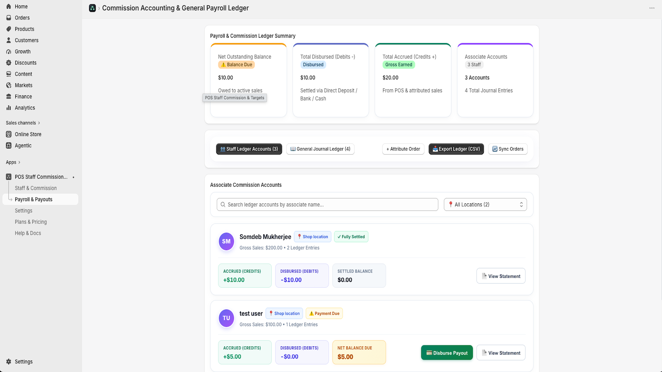The width and height of the screenshot is (662, 372).
Task: Open the Analytics chart icon
Action: pyautogui.click(x=9, y=108)
